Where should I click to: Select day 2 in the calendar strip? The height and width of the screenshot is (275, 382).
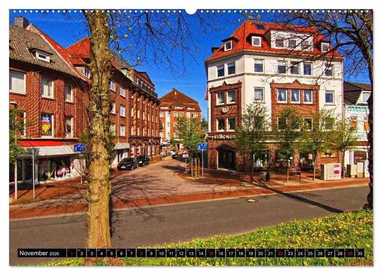click(x=81, y=253)
